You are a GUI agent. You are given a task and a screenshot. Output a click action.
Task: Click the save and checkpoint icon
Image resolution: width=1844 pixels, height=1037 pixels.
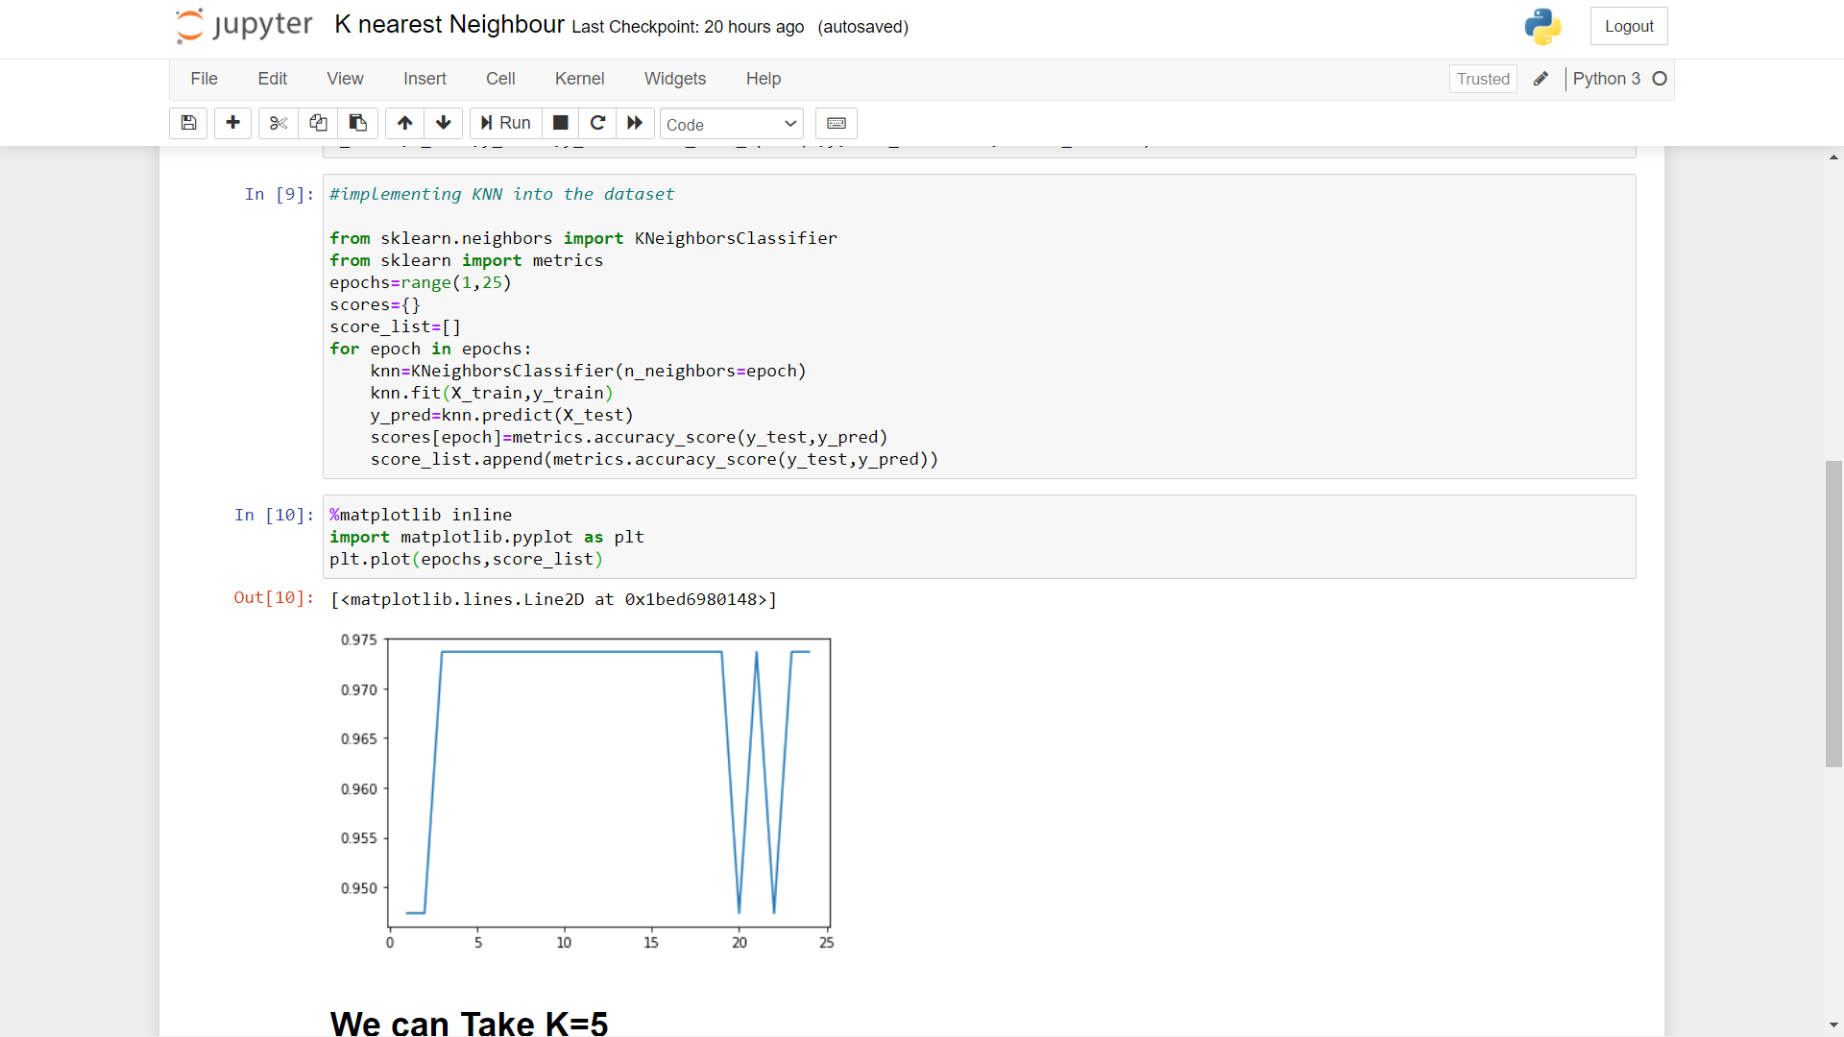click(188, 123)
